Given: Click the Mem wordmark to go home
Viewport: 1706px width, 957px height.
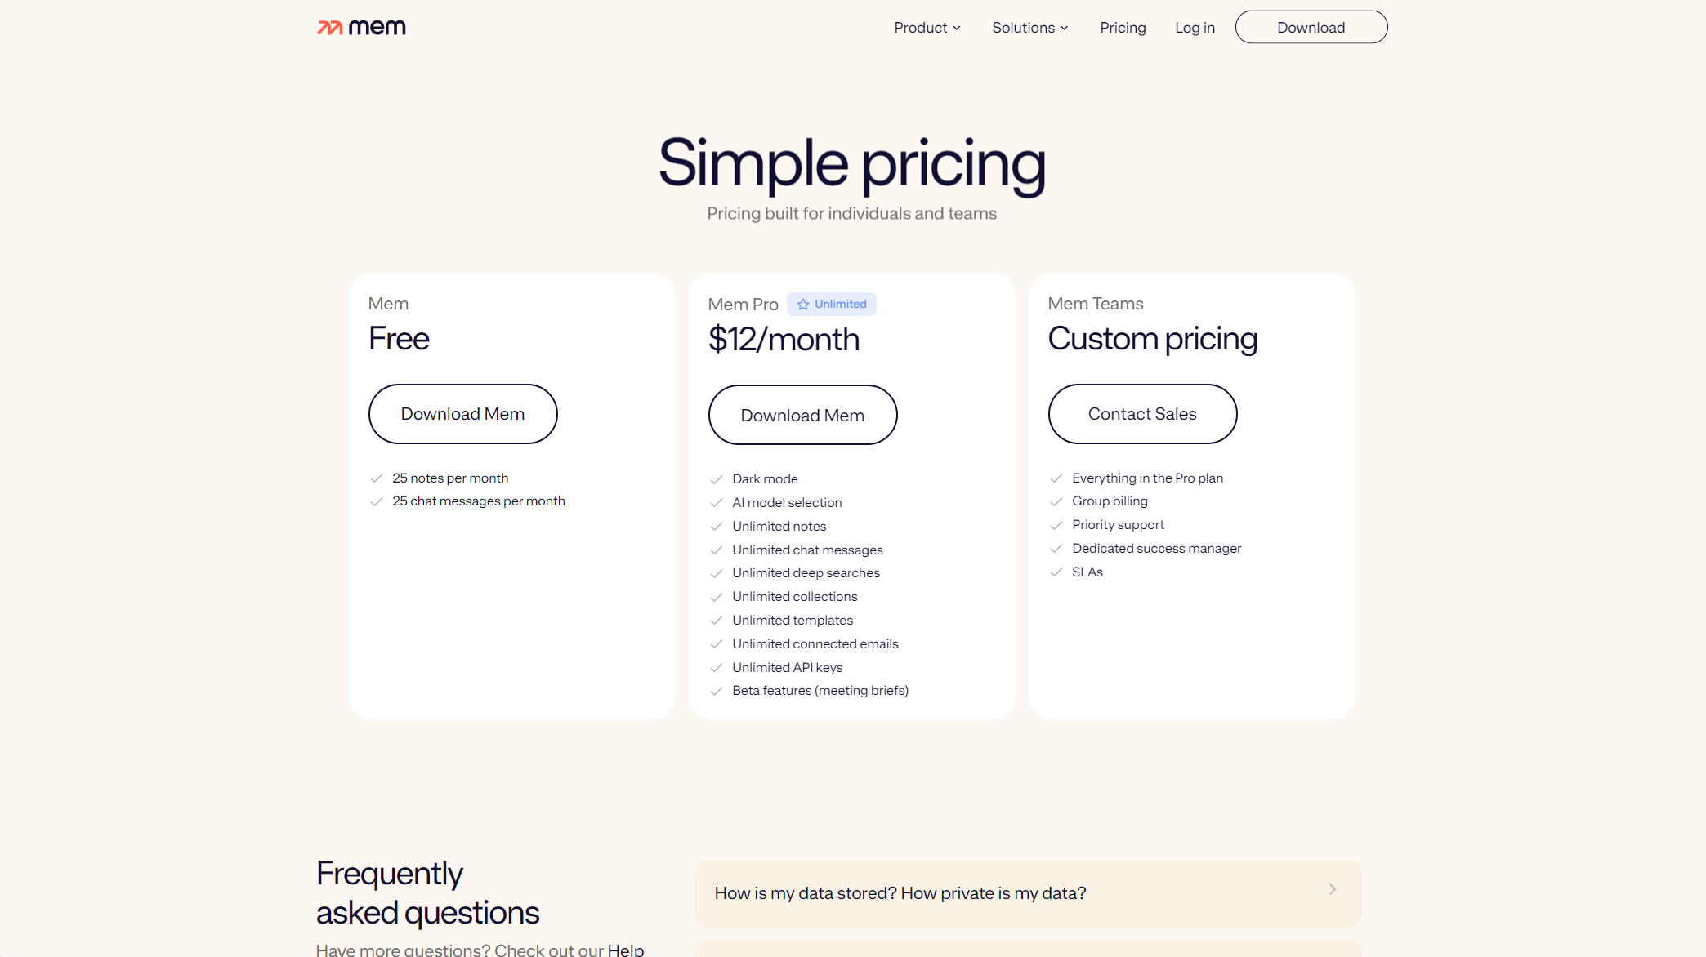Looking at the screenshot, I should [377, 28].
